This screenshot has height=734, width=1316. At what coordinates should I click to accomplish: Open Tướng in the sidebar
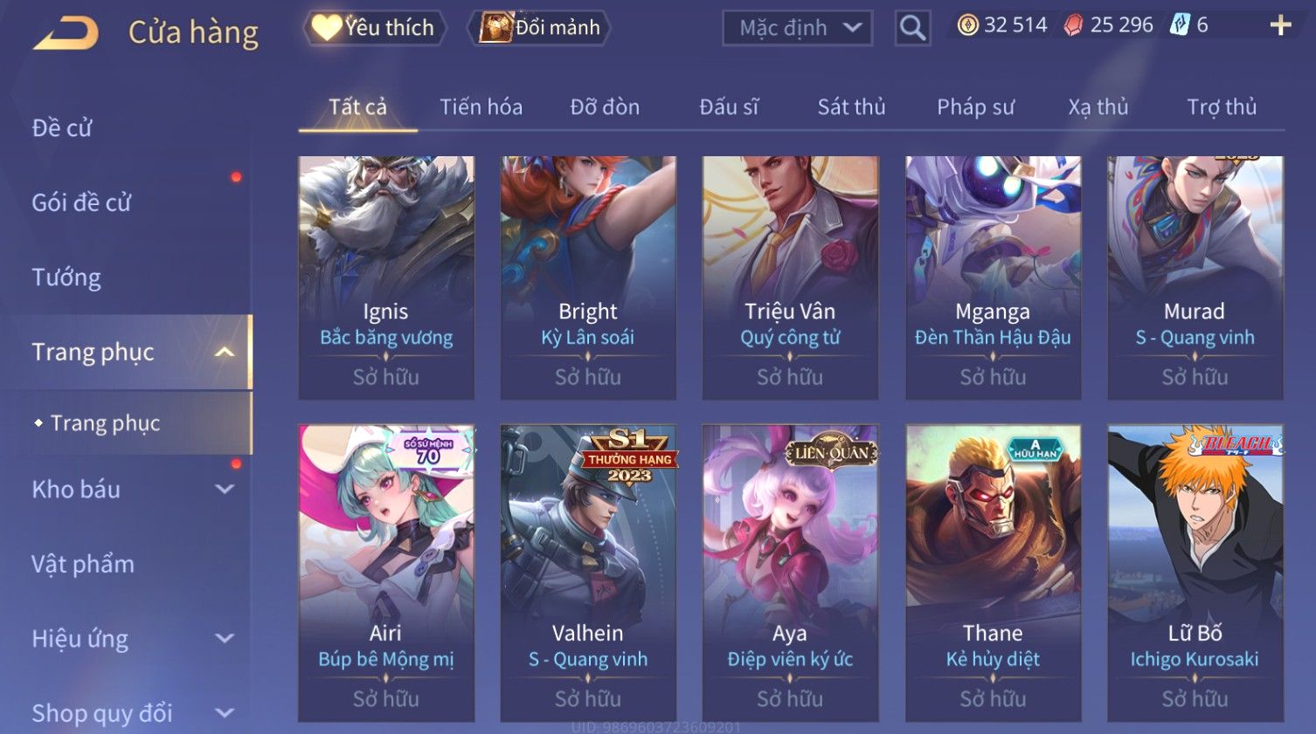(x=66, y=278)
